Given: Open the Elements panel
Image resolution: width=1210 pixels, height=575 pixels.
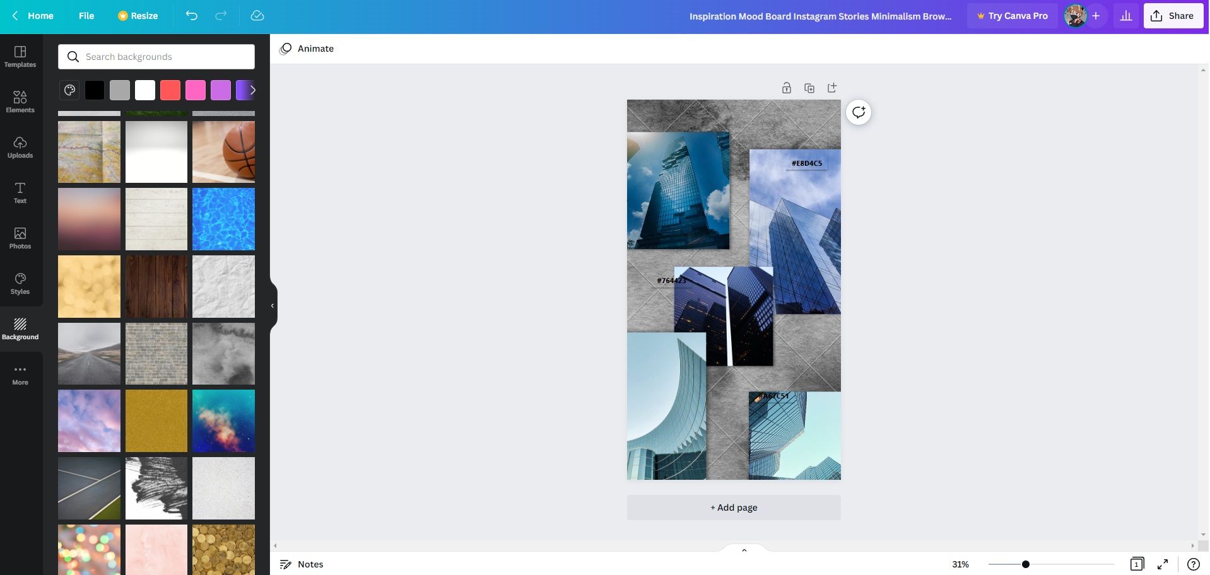Looking at the screenshot, I should click(20, 102).
